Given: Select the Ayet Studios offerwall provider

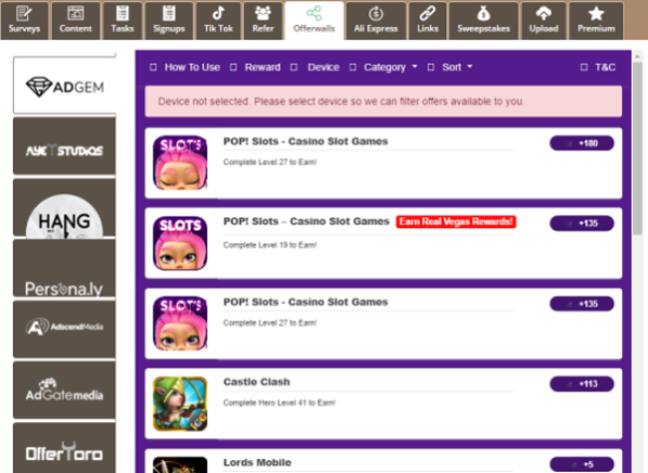Looking at the screenshot, I should point(65,146).
